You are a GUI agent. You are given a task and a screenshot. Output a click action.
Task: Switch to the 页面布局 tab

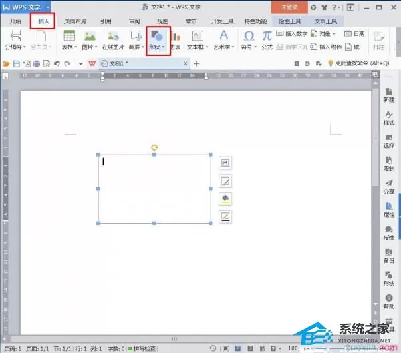pos(75,21)
